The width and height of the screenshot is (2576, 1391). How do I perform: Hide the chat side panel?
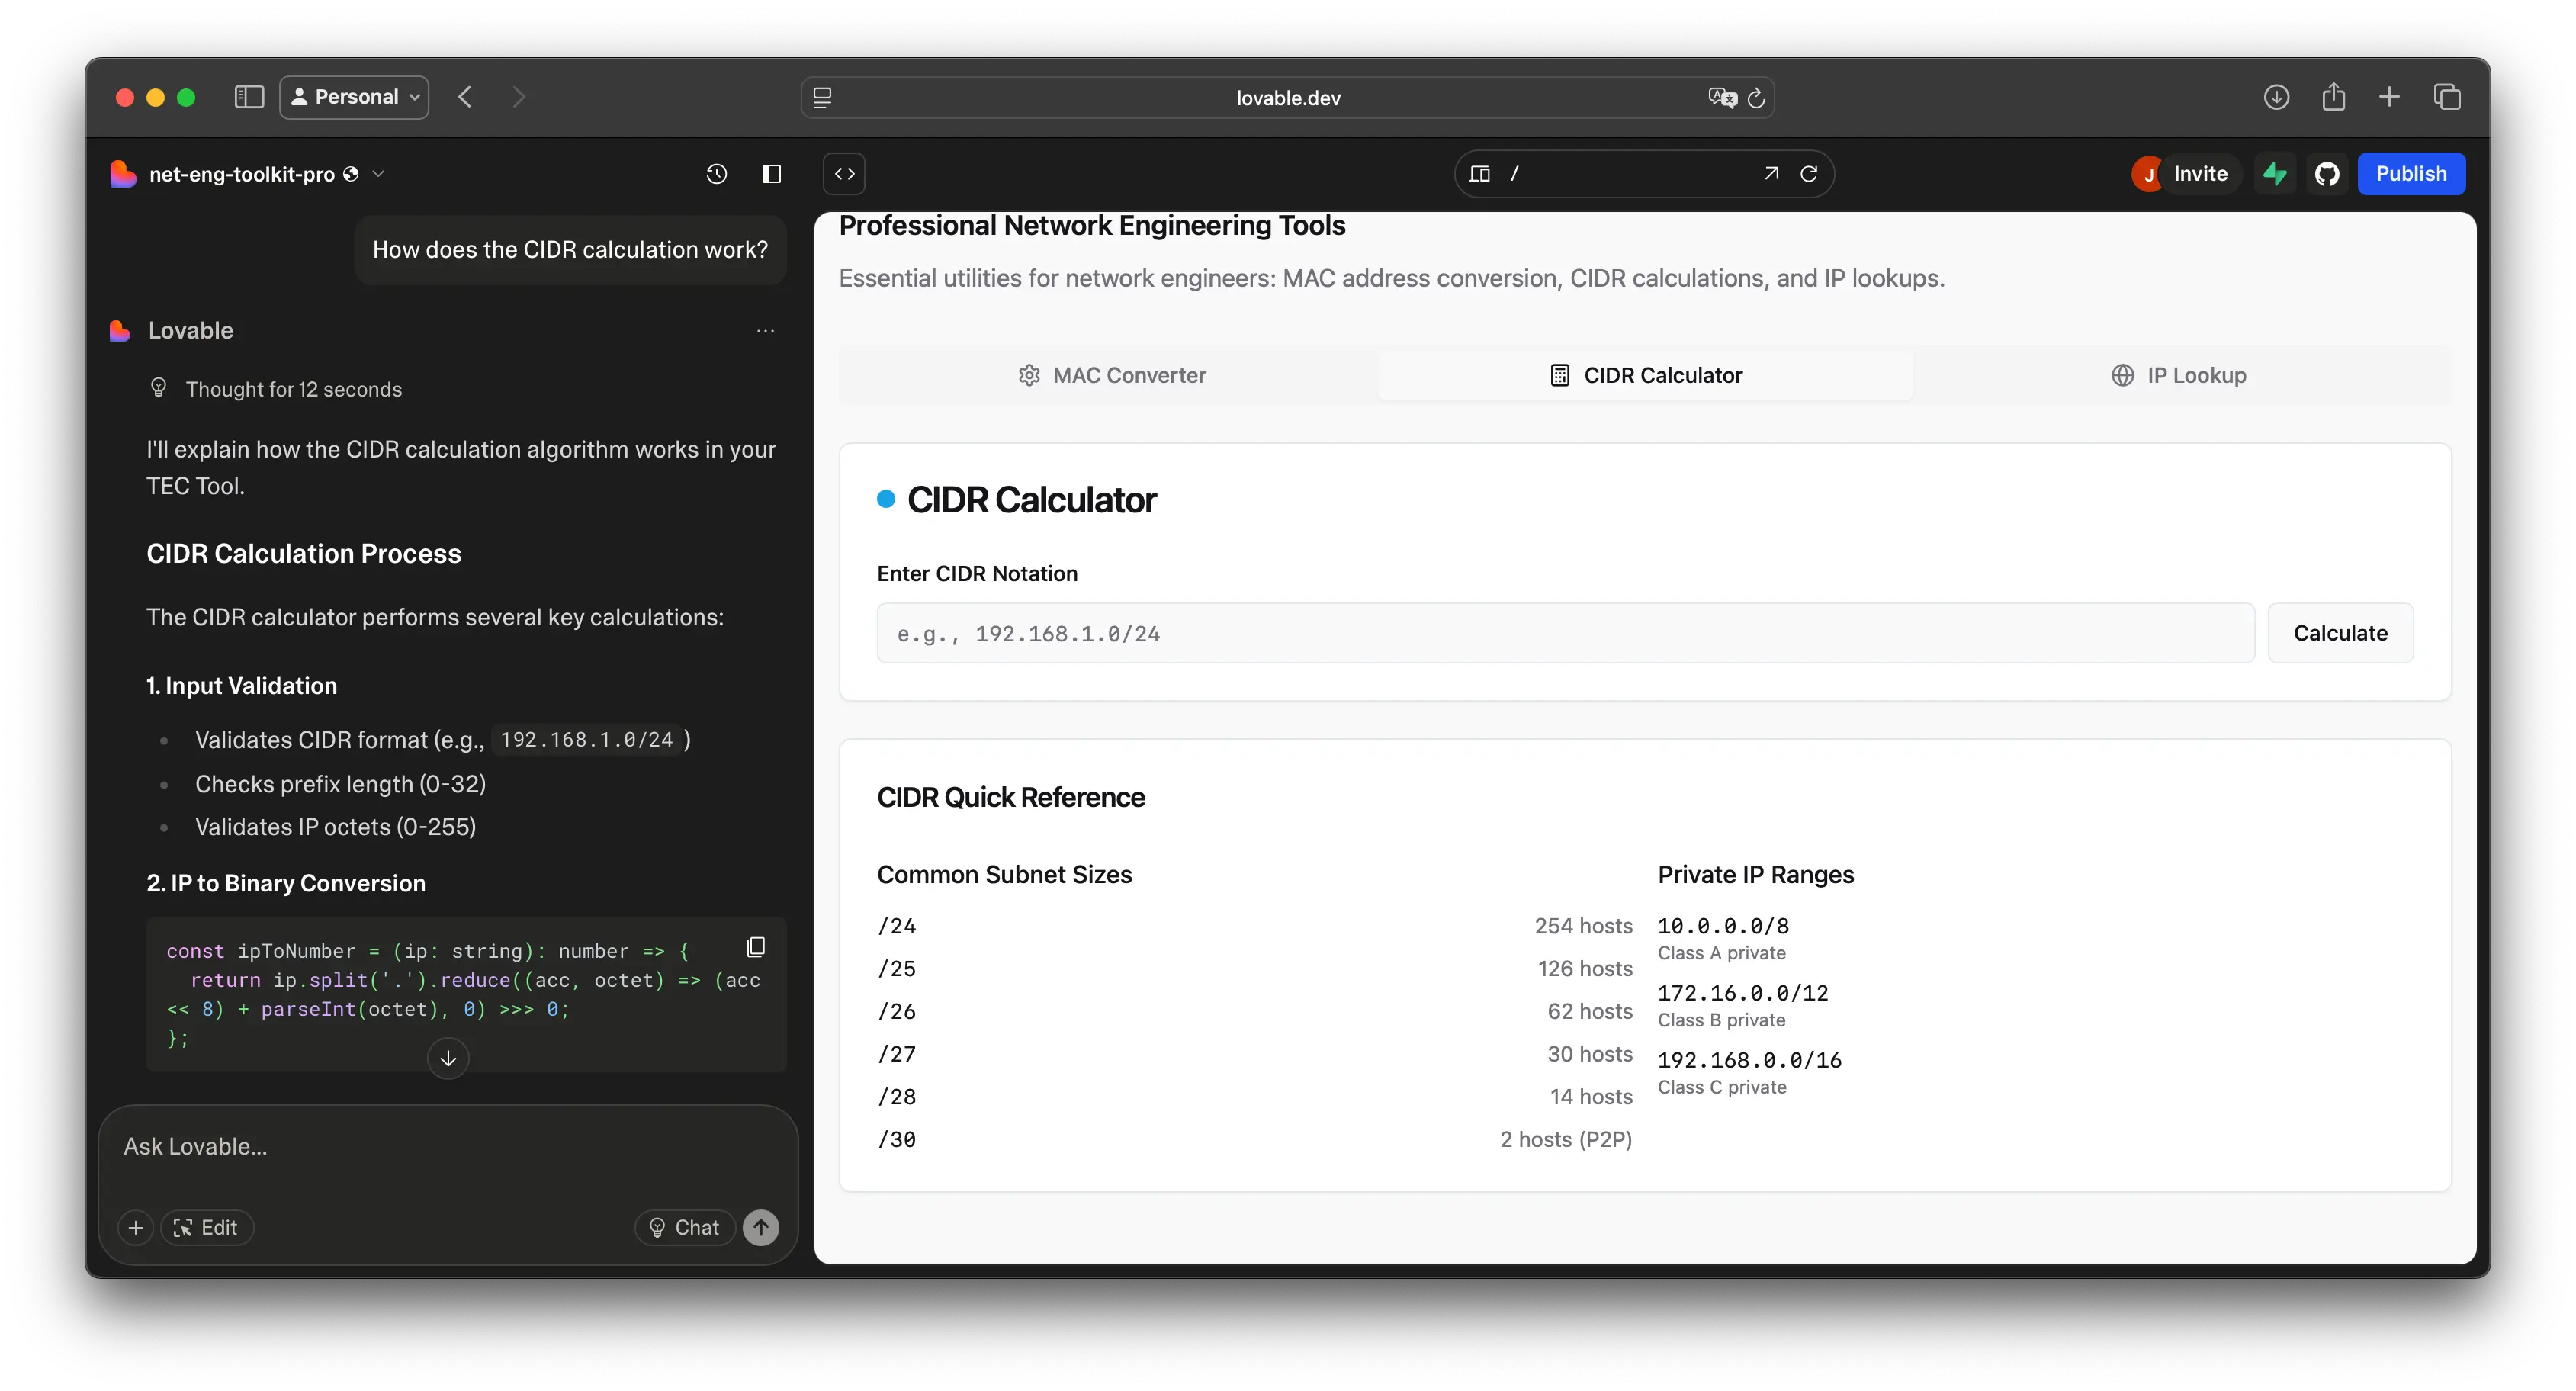tap(771, 174)
